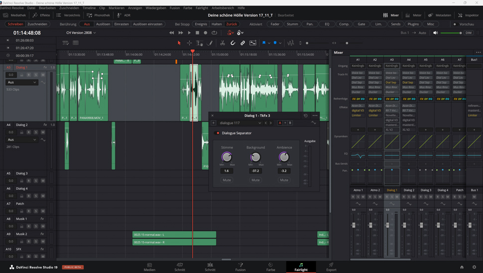The height and width of the screenshot is (273, 483).
Task: Toggle Mute on Dialog 1 track header
Action: [43, 75]
